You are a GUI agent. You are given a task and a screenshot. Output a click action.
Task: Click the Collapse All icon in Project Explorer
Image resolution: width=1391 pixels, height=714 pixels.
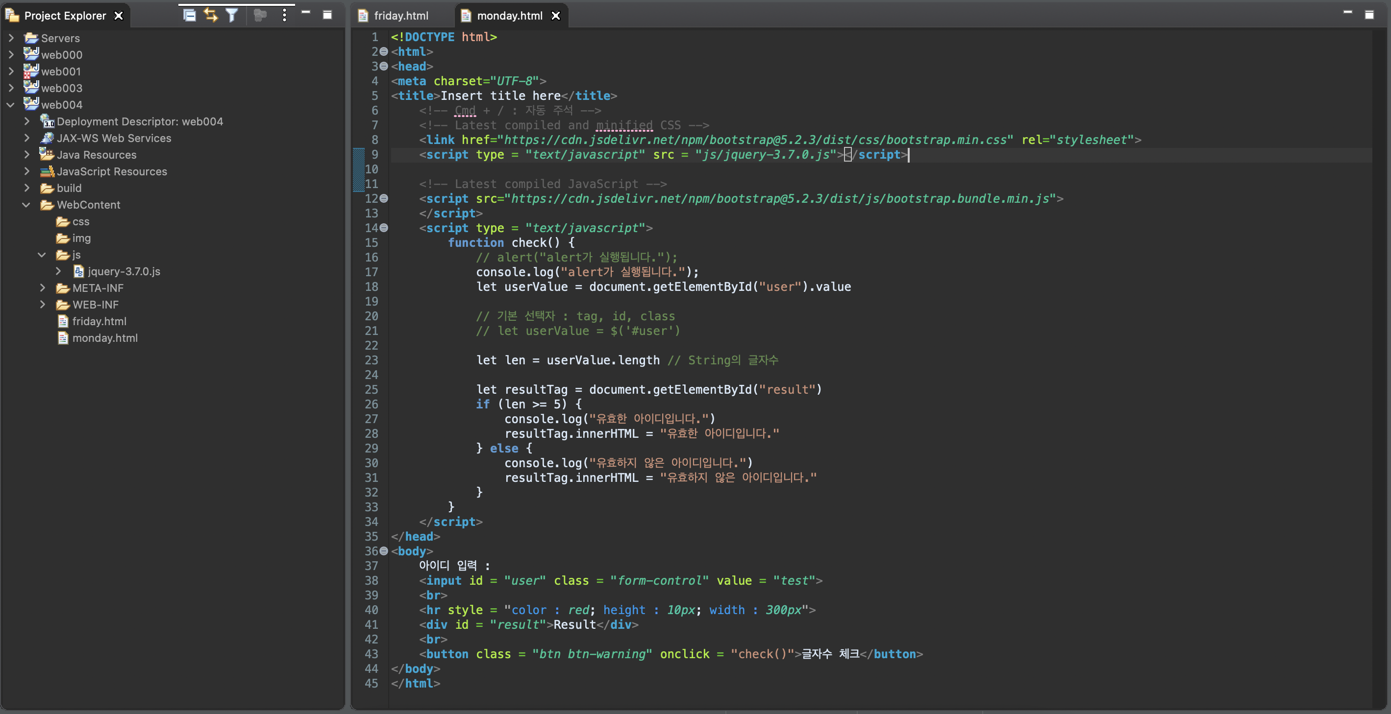[x=190, y=15]
